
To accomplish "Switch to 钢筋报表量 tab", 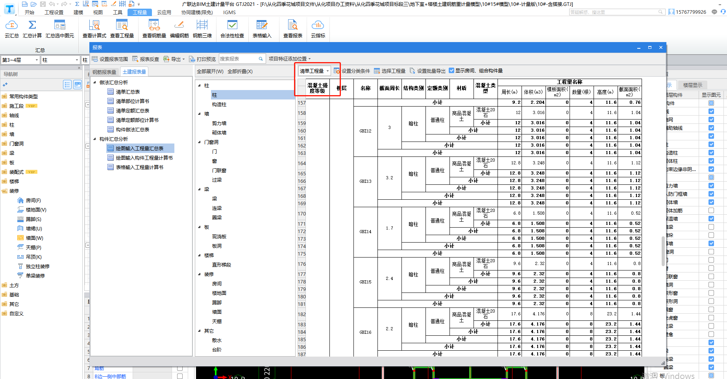I will point(104,72).
